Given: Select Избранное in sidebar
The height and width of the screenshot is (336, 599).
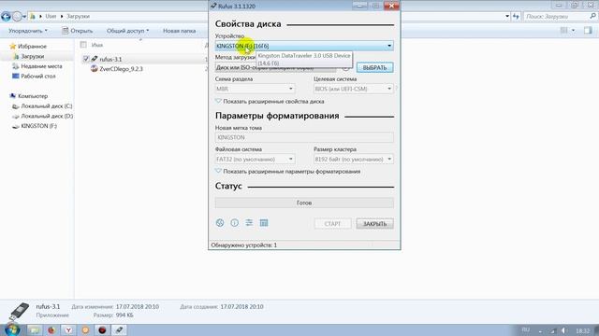Looking at the screenshot, I should tap(32, 46).
